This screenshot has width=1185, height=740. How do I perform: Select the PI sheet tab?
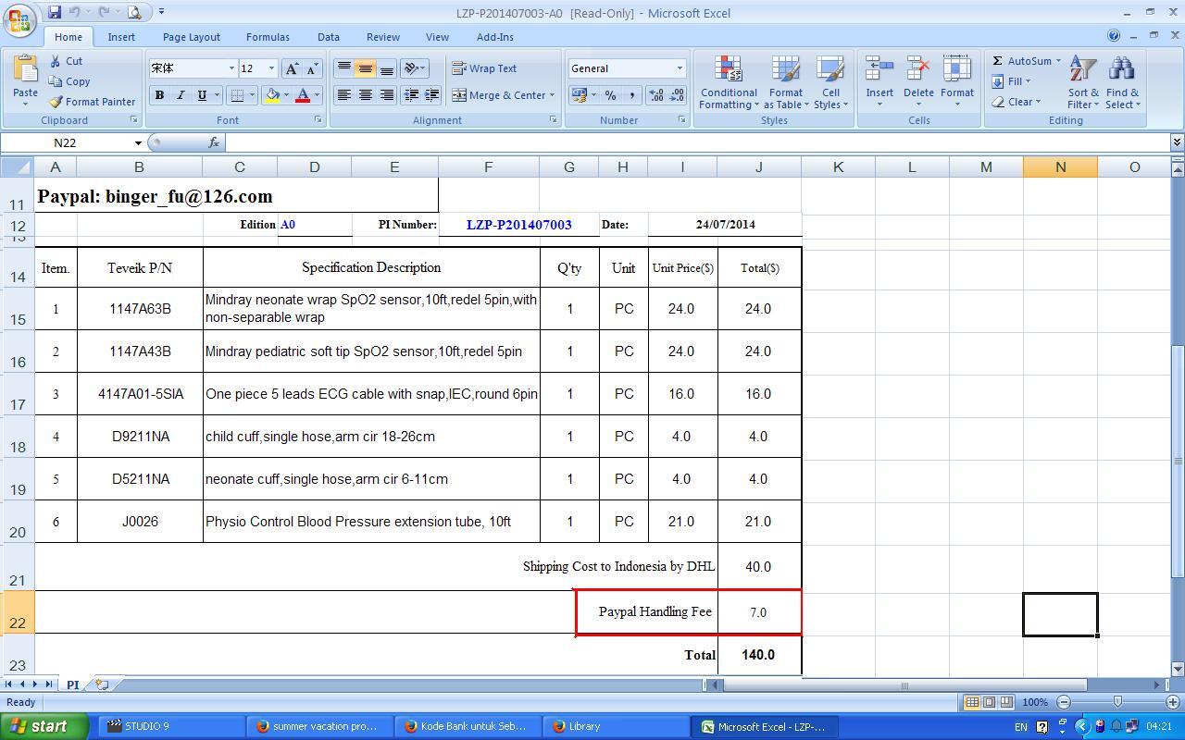72,685
